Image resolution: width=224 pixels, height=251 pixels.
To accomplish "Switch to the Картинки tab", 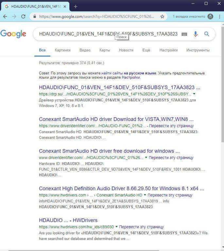I will 62,50.
